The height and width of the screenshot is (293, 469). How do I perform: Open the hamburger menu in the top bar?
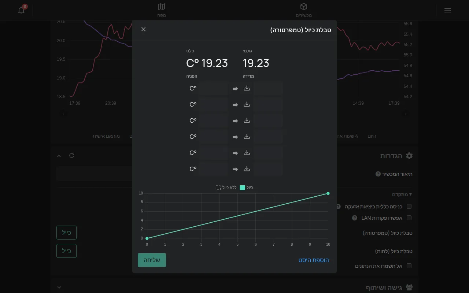pyautogui.click(x=448, y=10)
